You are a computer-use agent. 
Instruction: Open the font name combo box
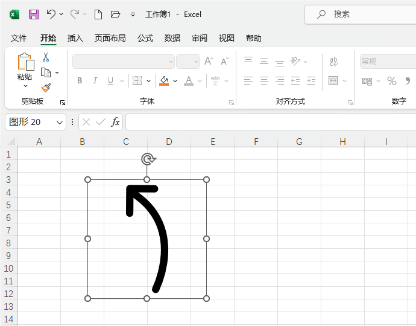tap(124, 62)
